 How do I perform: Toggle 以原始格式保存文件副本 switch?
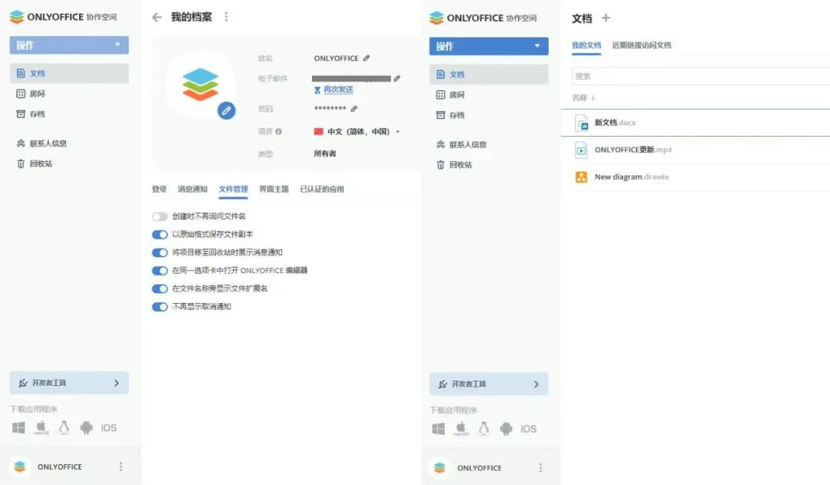(x=159, y=235)
